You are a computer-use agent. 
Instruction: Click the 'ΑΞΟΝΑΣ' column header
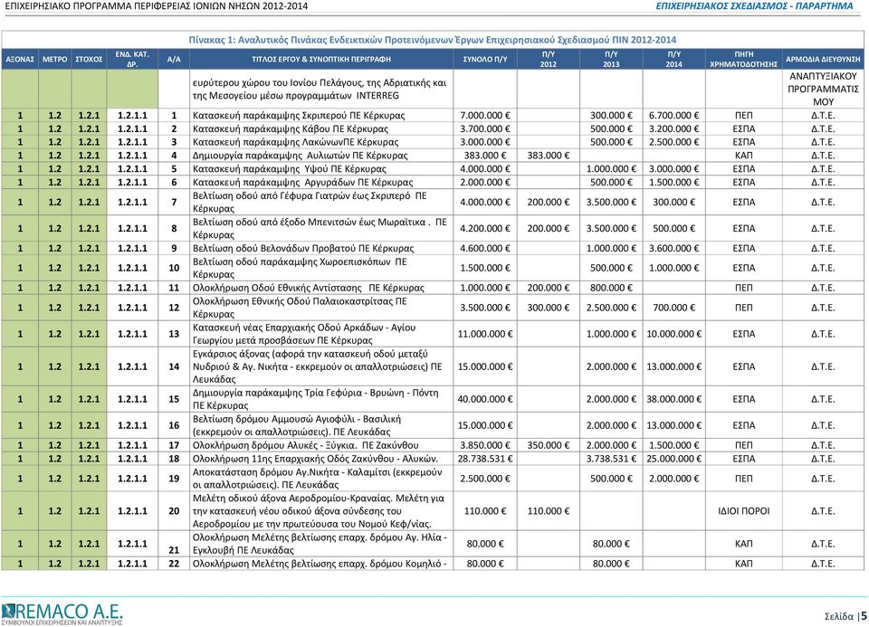tap(20, 60)
